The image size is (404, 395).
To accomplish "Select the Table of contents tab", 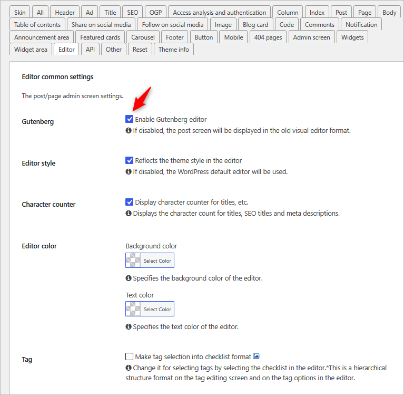I will (37, 25).
